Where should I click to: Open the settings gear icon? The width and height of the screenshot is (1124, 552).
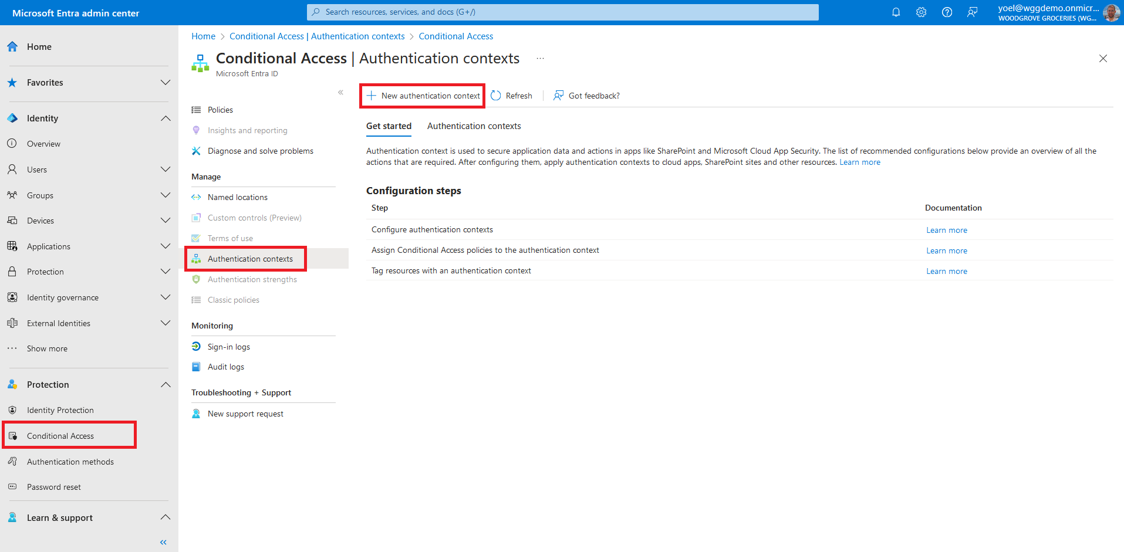tap(921, 12)
